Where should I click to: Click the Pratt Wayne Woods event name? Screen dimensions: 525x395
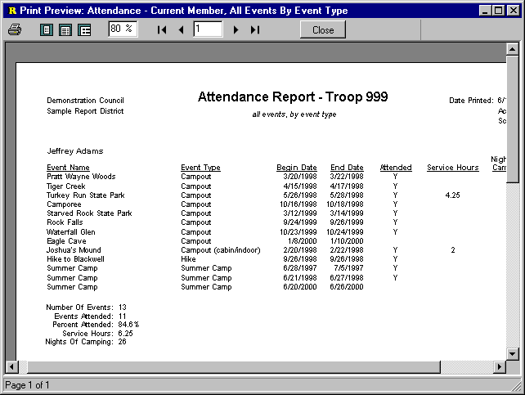click(x=81, y=177)
